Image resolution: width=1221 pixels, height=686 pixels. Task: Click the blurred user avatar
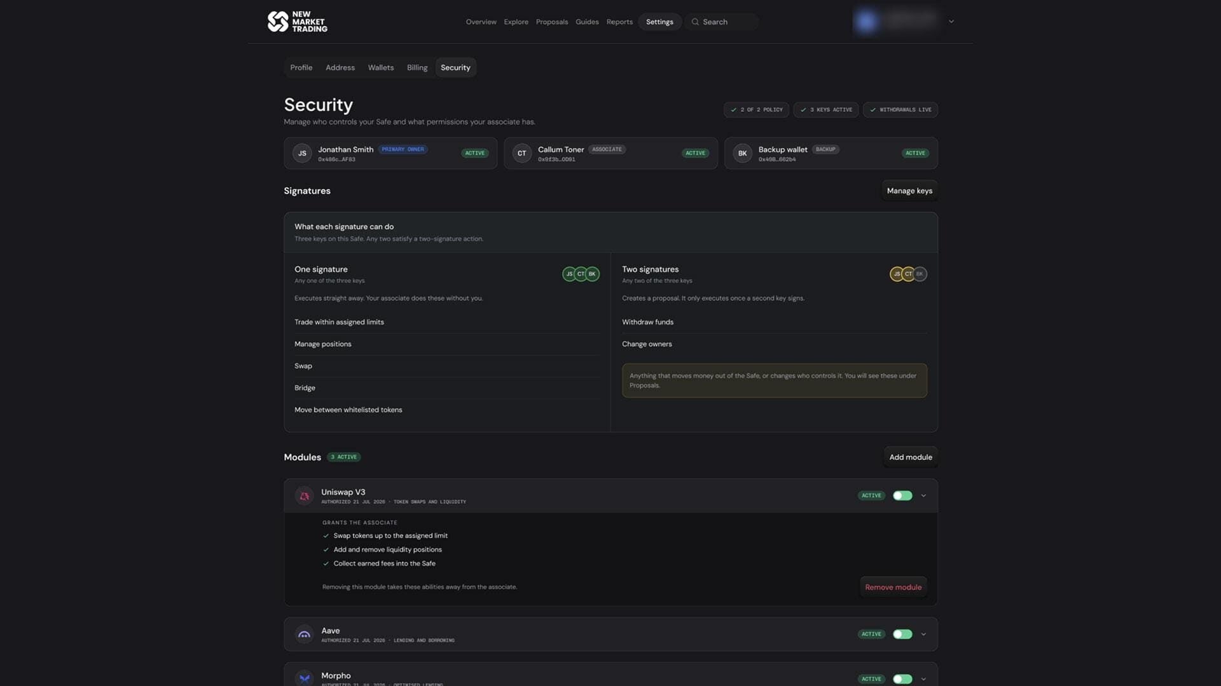(866, 22)
